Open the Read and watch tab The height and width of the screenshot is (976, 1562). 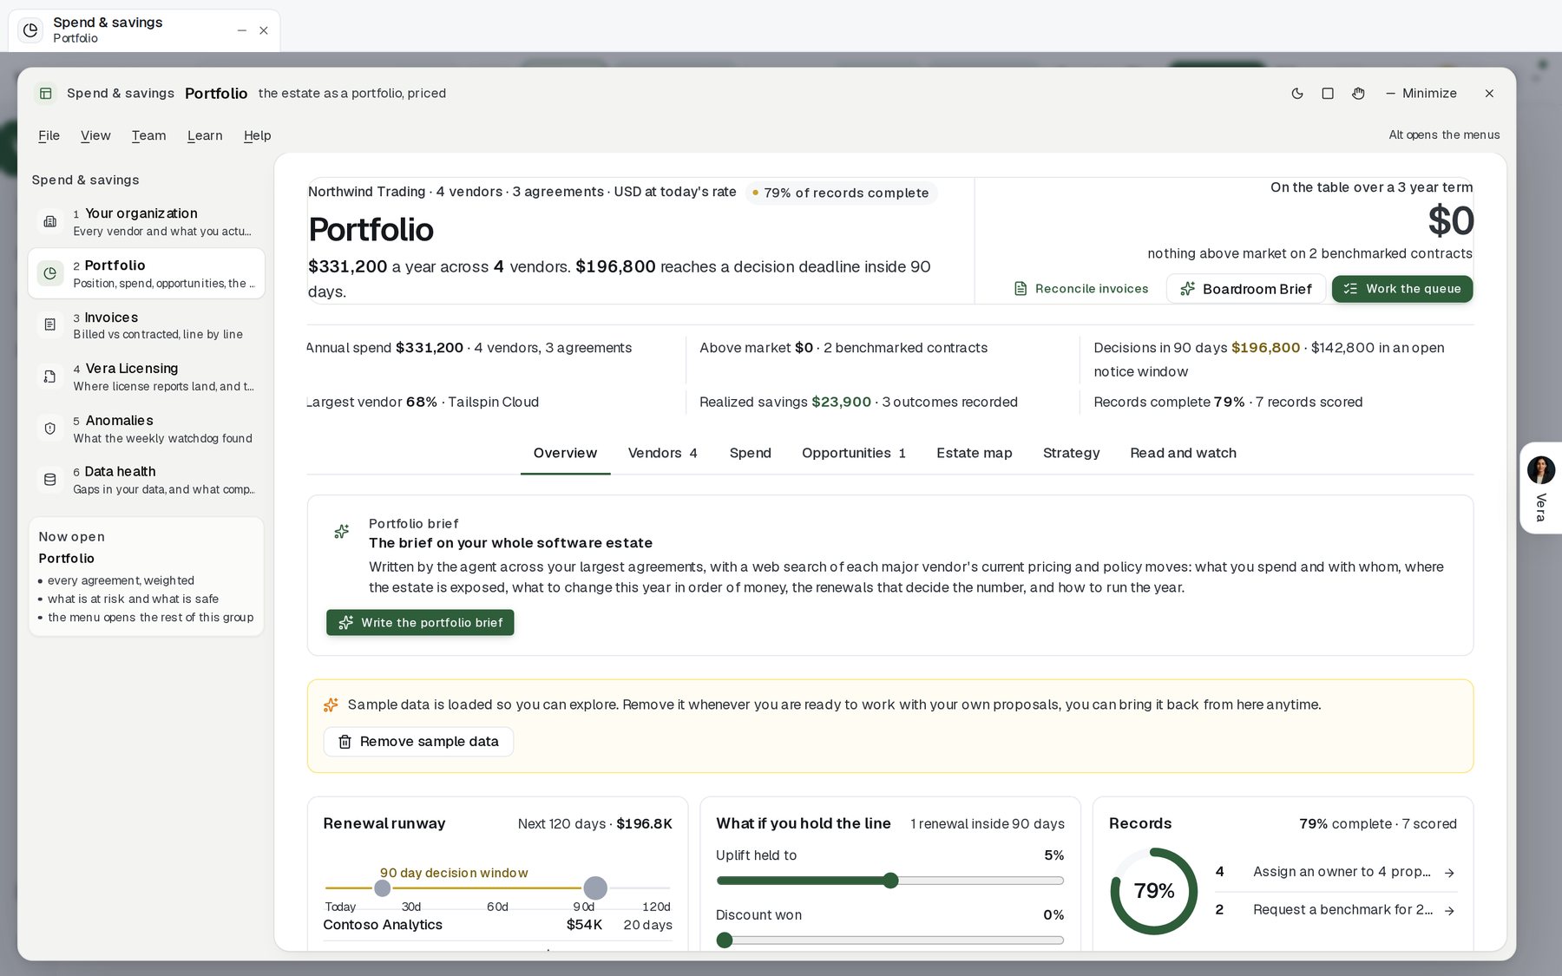pyautogui.click(x=1183, y=453)
